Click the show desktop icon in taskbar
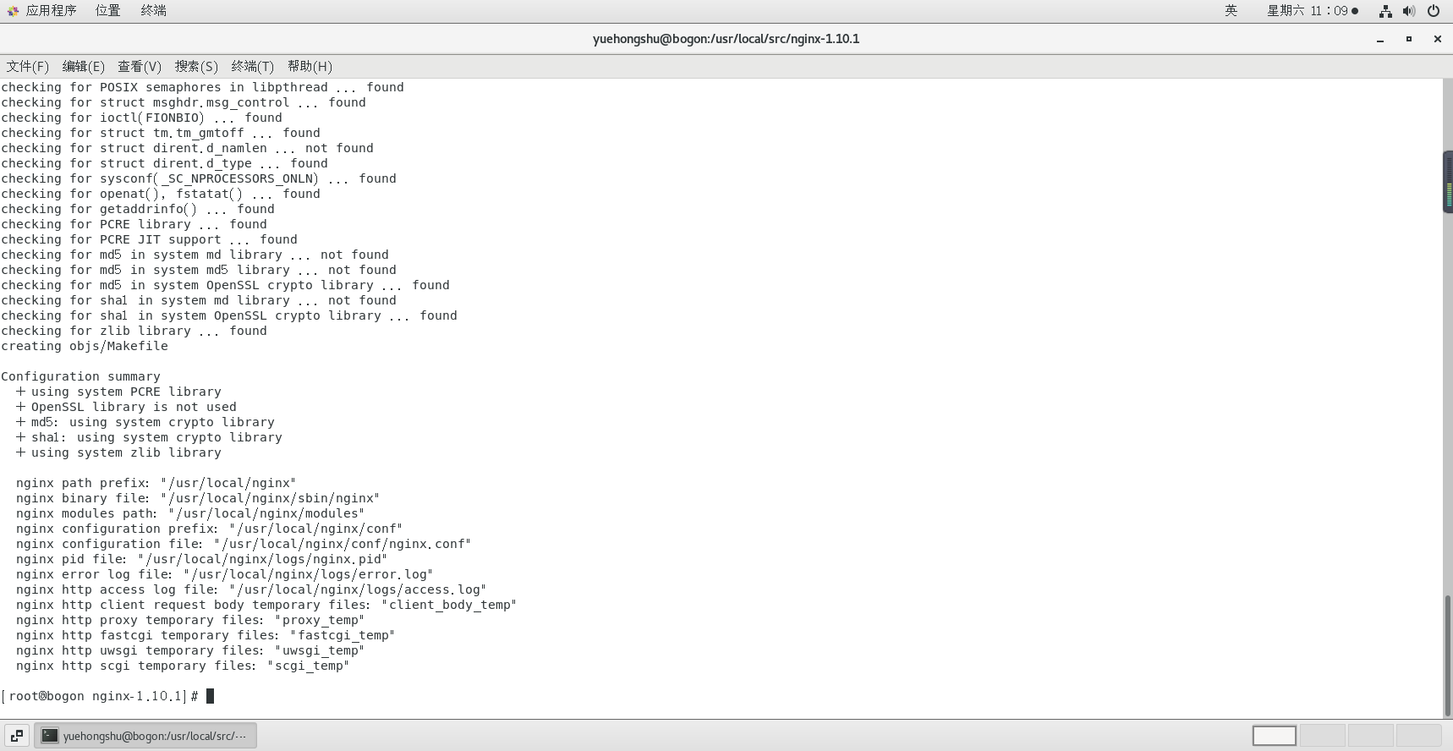This screenshot has height=751, width=1453. [x=17, y=736]
